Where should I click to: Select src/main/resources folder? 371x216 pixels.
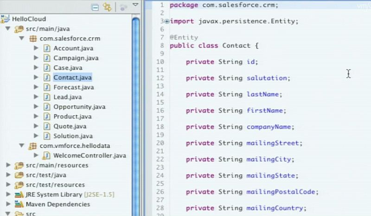[57, 165]
